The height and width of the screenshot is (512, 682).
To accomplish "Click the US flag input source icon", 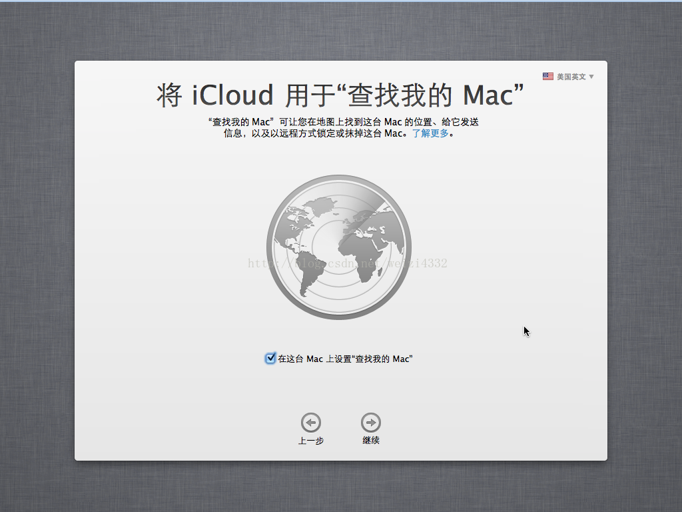I will click(548, 77).
